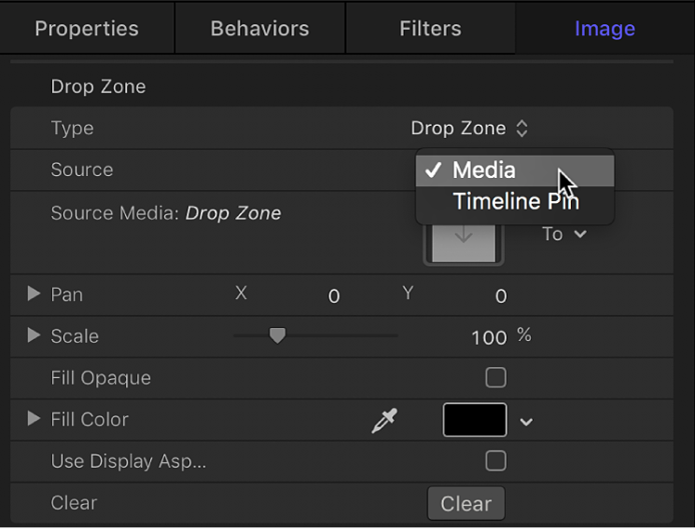695x530 pixels.
Task: Open the Type Drop Zone popup menu
Action: click(x=470, y=129)
